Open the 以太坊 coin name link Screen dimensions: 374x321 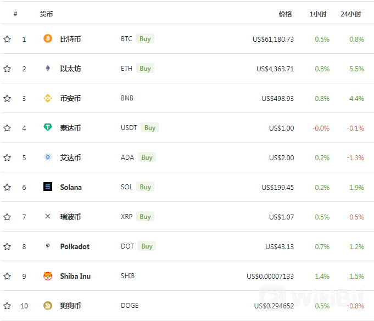70,69
